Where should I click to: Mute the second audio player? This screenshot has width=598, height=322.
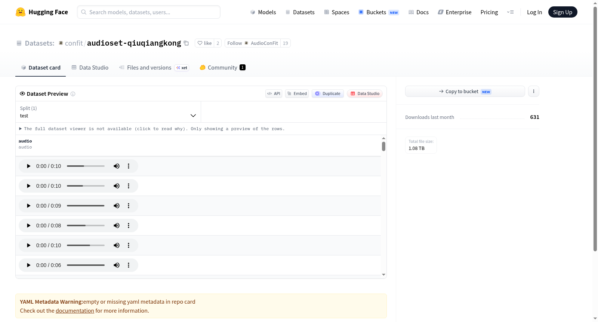pos(117,186)
